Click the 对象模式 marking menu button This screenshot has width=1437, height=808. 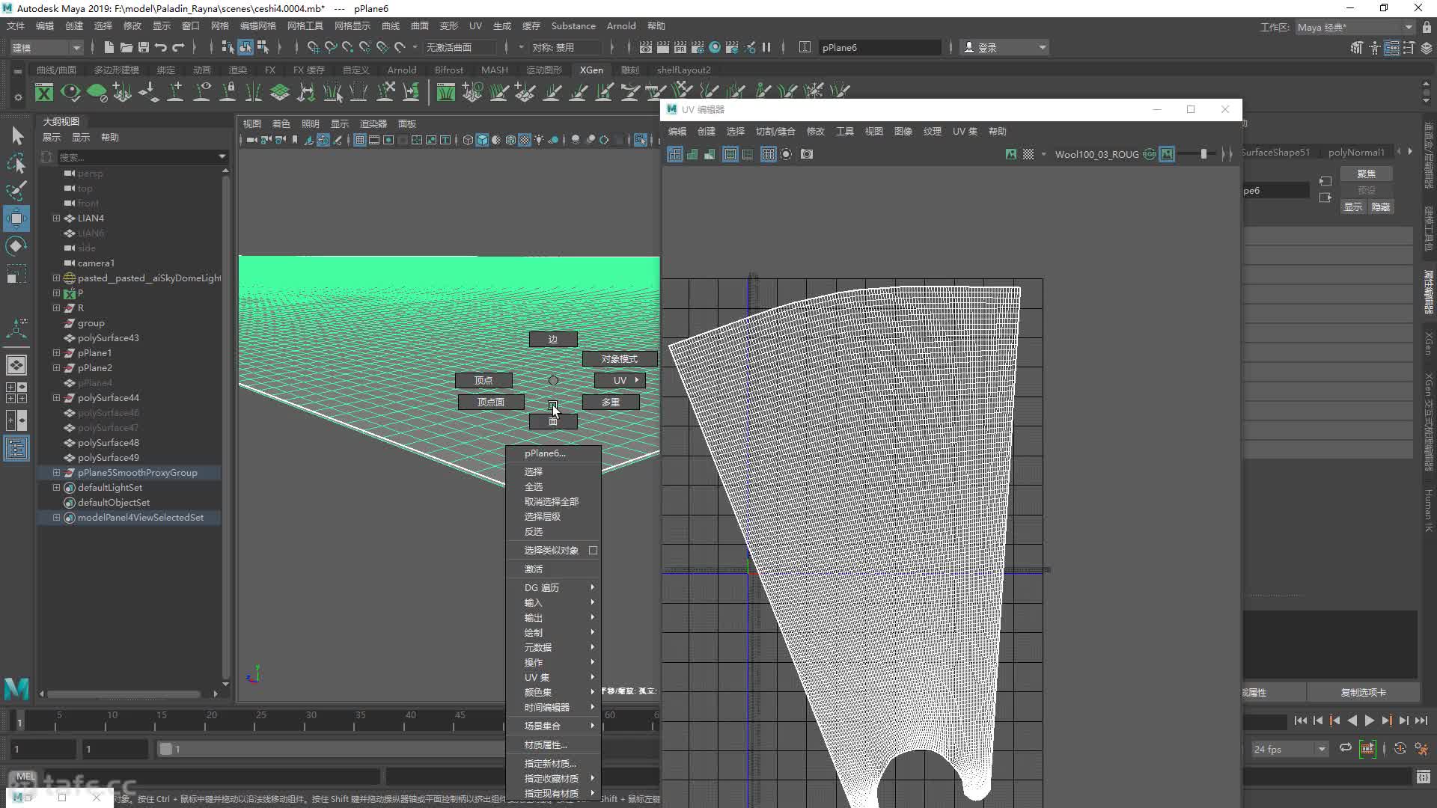pos(619,359)
